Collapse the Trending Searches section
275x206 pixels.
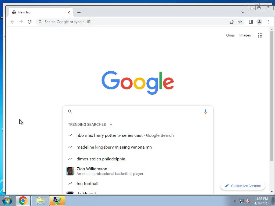click(x=111, y=124)
